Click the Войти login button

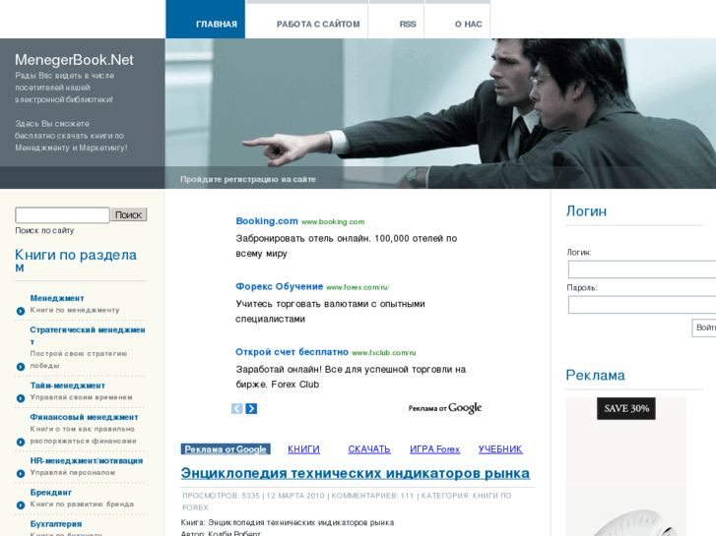(704, 328)
